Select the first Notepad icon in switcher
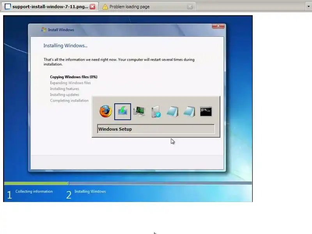 pyautogui.click(x=172, y=112)
